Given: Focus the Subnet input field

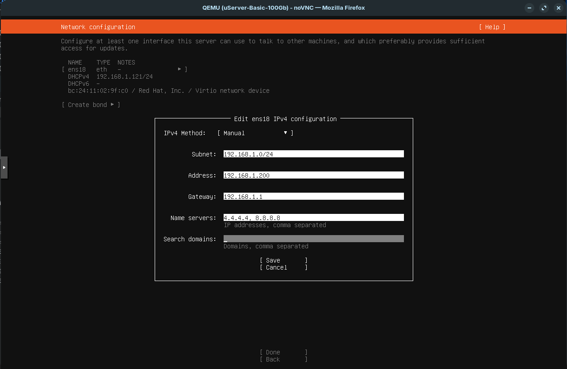Looking at the screenshot, I should [314, 154].
